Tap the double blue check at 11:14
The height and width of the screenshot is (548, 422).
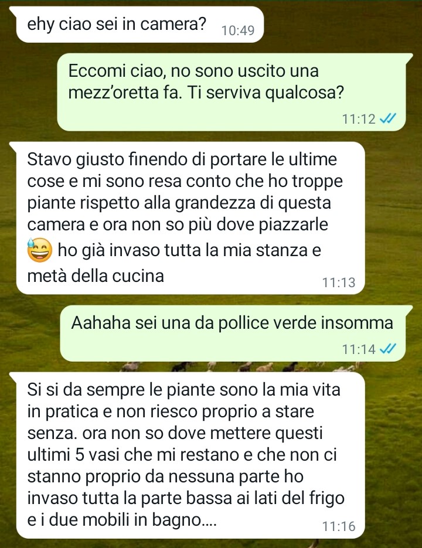click(387, 349)
